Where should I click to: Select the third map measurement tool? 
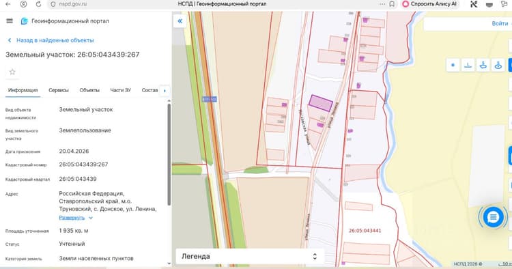[x=483, y=65]
